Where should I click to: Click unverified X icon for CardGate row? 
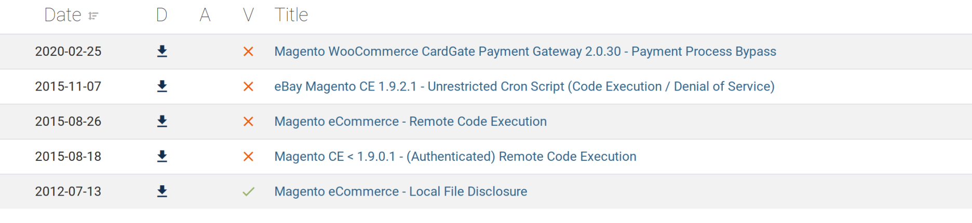coord(248,51)
